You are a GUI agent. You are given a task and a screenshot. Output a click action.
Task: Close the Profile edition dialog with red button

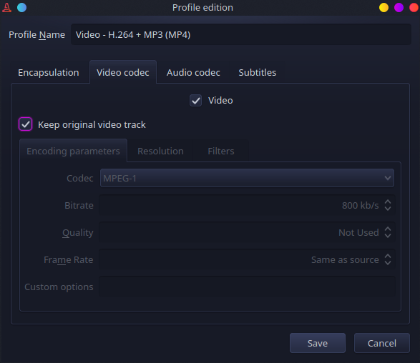pos(414,7)
